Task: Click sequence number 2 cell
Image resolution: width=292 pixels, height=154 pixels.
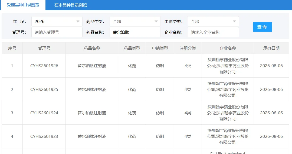Action: coord(12,90)
